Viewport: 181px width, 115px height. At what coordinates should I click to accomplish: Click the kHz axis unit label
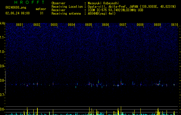pos(3,23)
